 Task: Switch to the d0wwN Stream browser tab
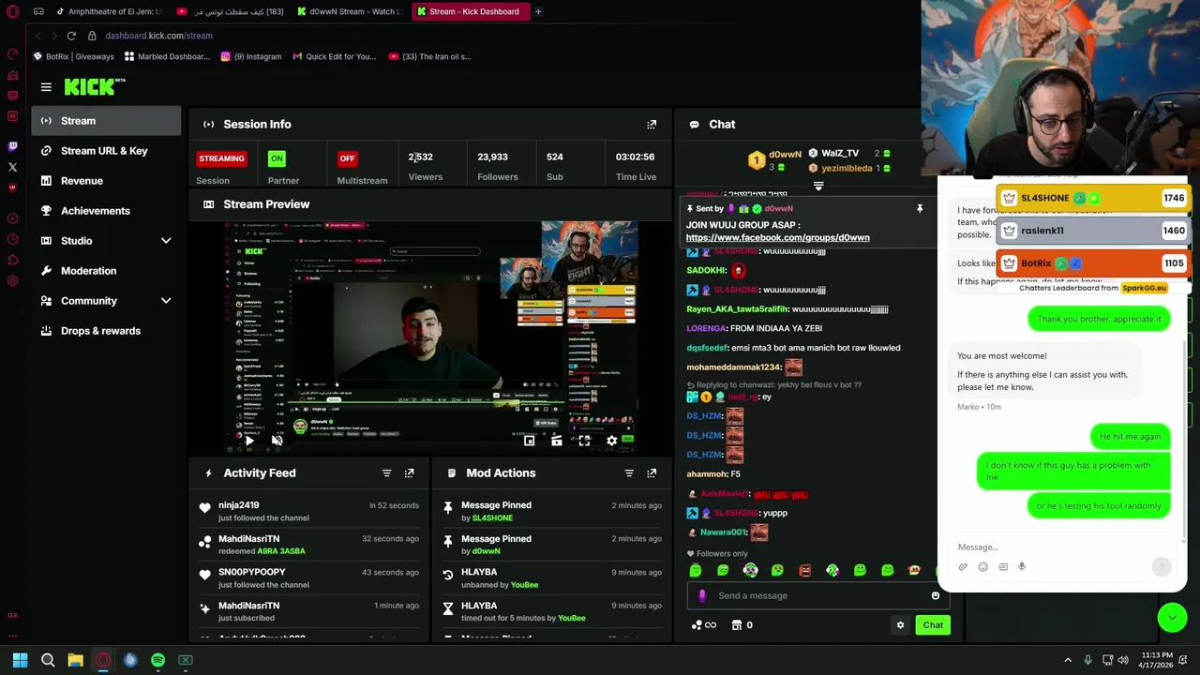pyautogui.click(x=349, y=11)
